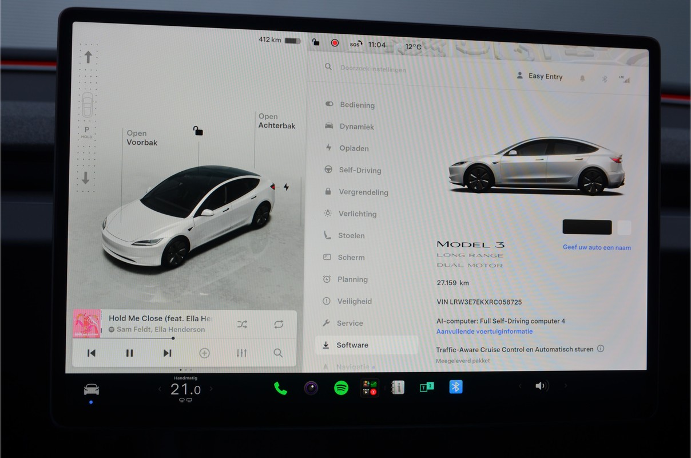The height and width of the screenshot is (458, 691).
Task: Open Opladen settings menu
Action: pos(347,148)
